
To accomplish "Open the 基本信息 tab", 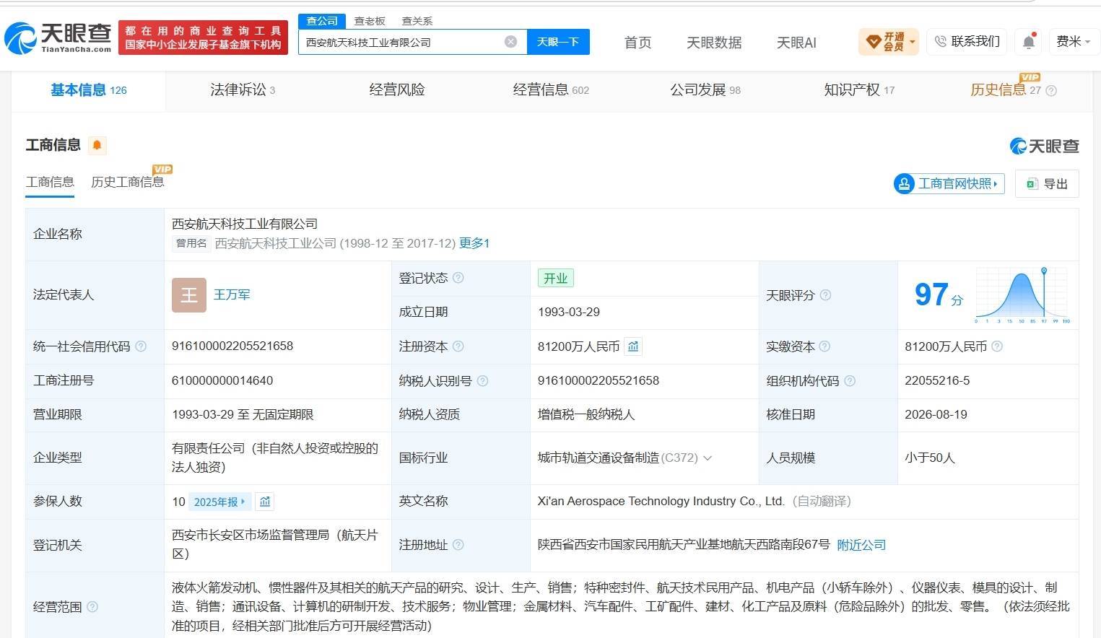I will pyautogui.click(x=88, y=90).
